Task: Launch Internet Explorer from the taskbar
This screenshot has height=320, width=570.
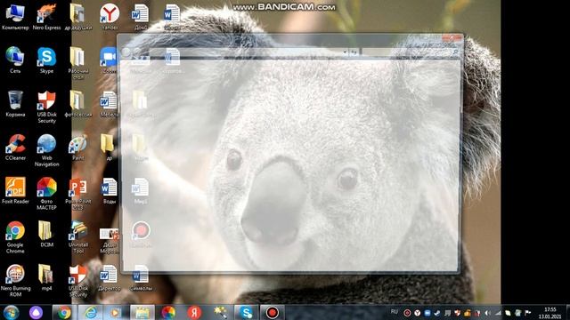Action: tap(91, 312)
